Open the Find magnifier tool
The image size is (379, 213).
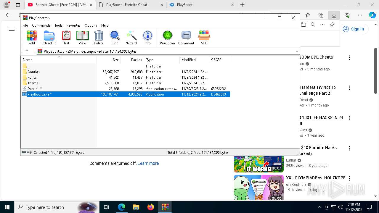tap(115, 38)
